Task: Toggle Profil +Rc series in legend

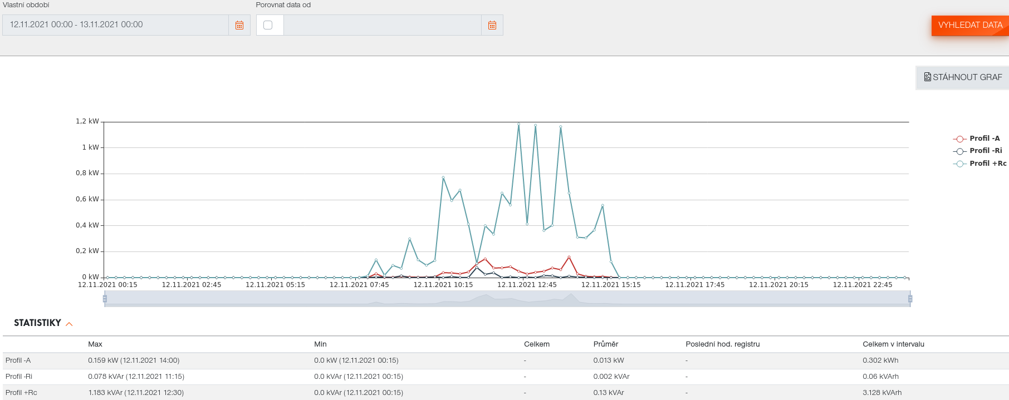Action: [x=987, y=164]
